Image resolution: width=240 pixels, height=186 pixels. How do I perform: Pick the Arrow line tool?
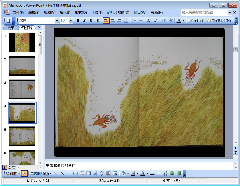point(62,173)
